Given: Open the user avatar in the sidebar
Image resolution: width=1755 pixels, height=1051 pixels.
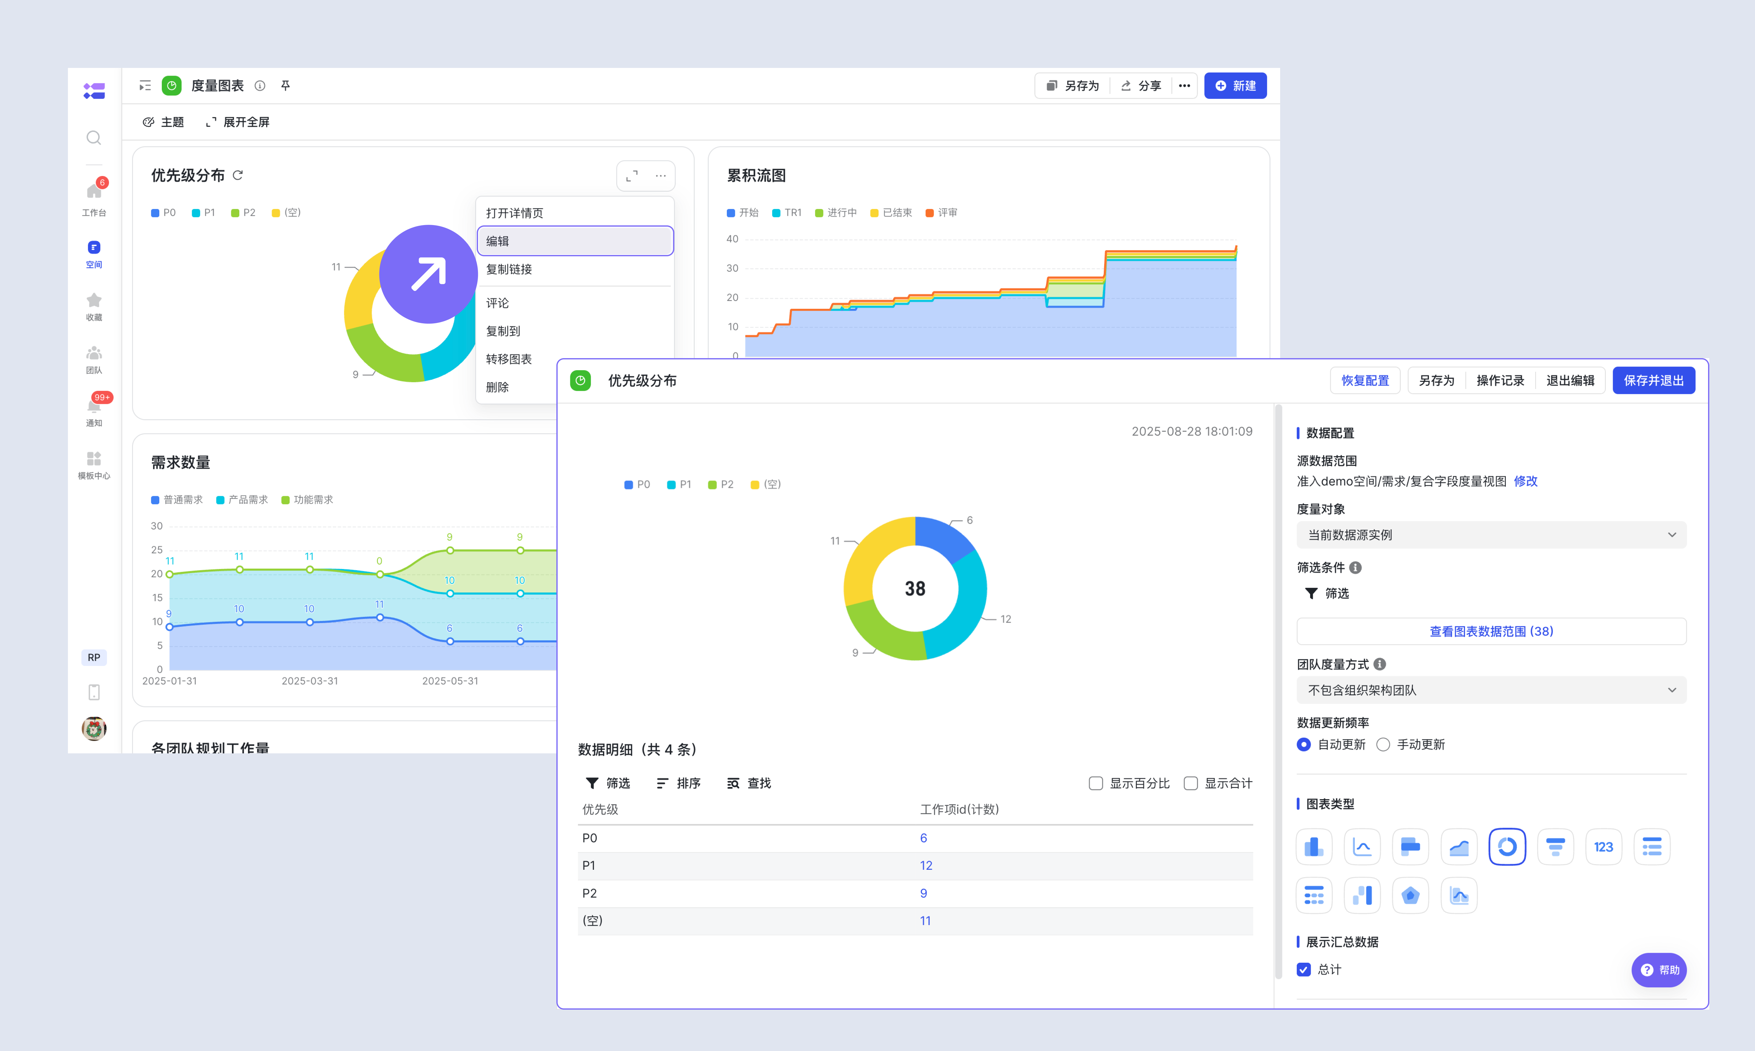Looking at the screenshot, I should click(x=94, y=728).
